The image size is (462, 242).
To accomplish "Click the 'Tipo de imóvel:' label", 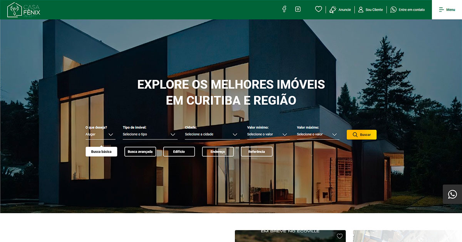I will 134,127.
